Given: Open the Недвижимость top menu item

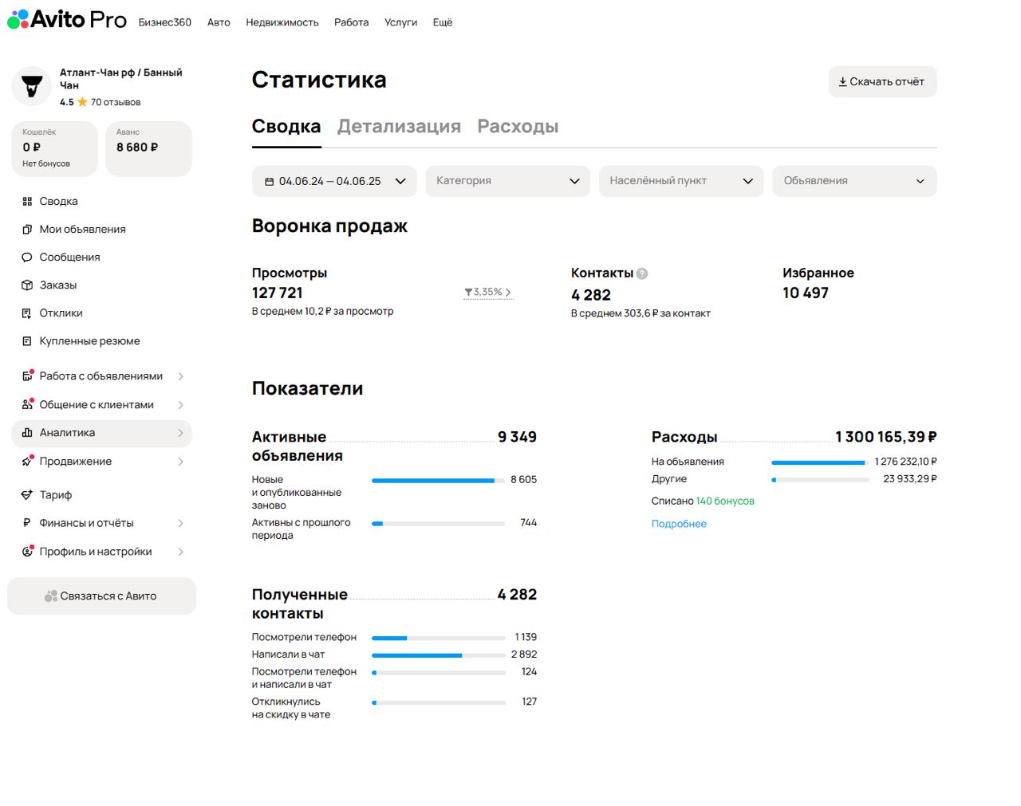Looking at the screenshot, I should coord(282,22).
